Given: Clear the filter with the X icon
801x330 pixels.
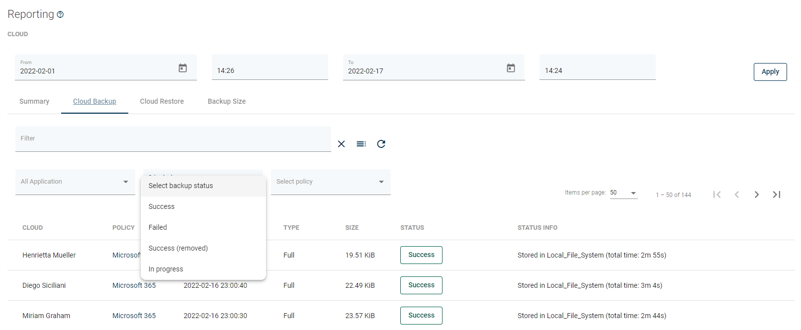Looking at the screenshot, I should [x=341, y=144].
